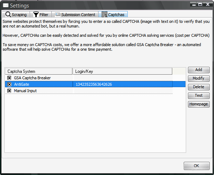Run Test on the captcha service
The image size is (214, 175).
pos(198,95)
